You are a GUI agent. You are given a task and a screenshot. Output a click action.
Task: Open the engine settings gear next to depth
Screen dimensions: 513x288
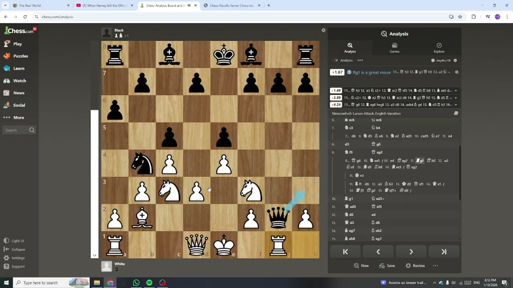(x=455, y=60)
